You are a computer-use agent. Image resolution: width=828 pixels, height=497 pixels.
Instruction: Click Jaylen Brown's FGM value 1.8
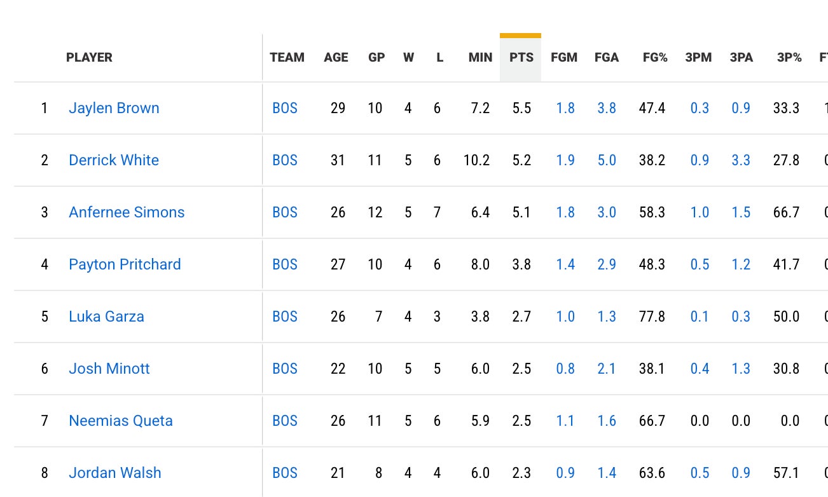565,108
